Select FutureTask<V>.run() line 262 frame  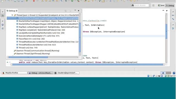click(x=31, y=39)
